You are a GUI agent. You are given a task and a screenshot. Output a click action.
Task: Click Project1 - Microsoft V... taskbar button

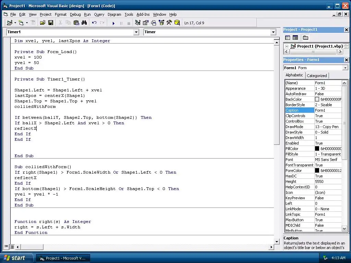[63, 258]
